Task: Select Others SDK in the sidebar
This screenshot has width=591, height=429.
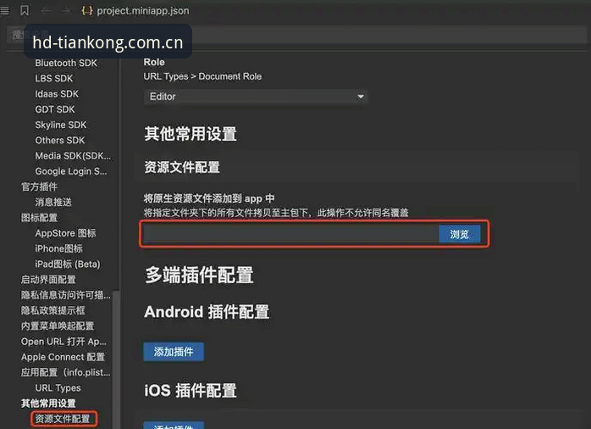Action: (x=60, y=141)
